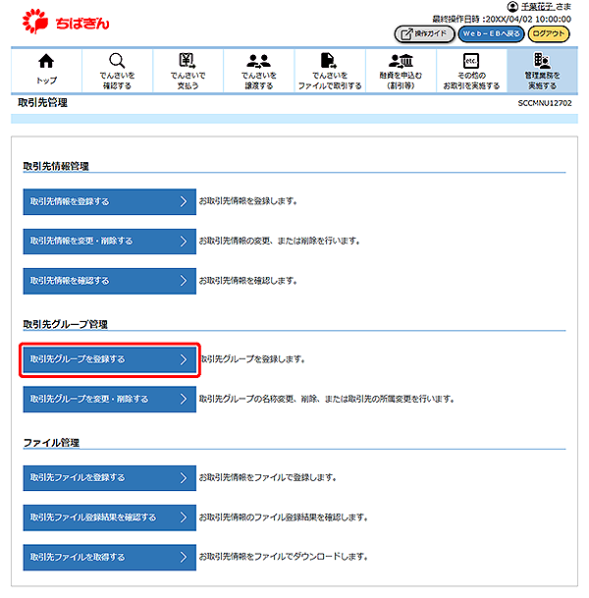
Task: Click chevron on 取引先情報を登録する button
Action: click(x=184, y=201)
